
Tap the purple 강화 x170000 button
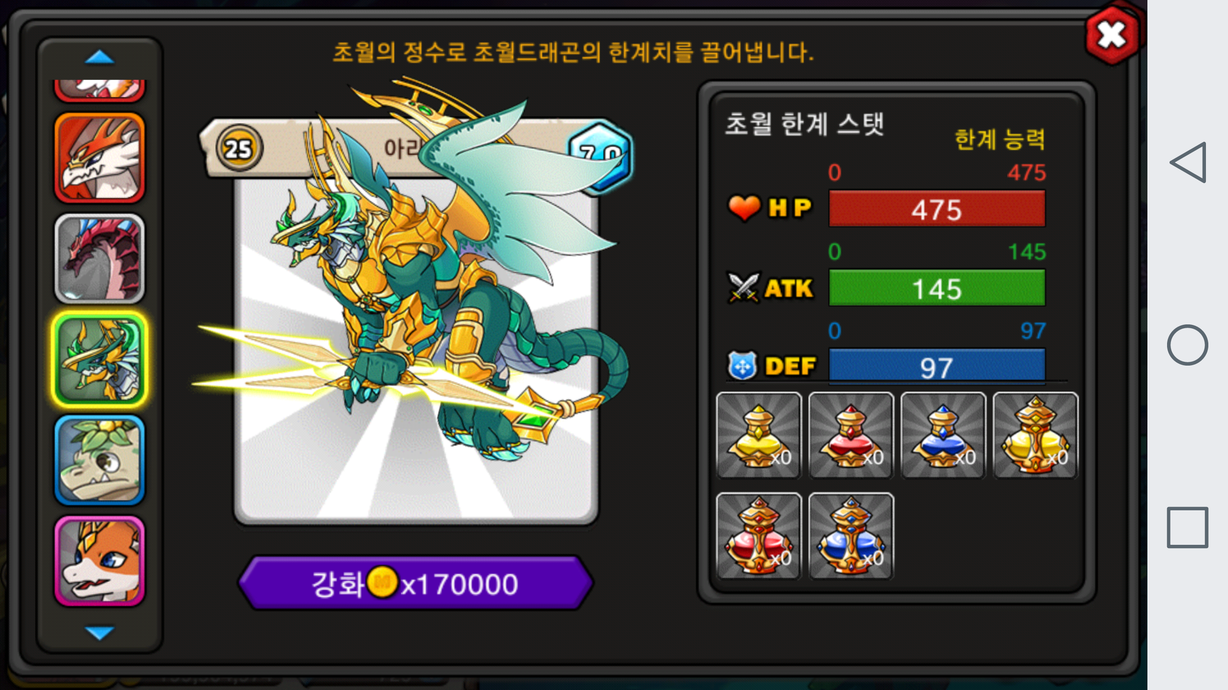point(415,583)
